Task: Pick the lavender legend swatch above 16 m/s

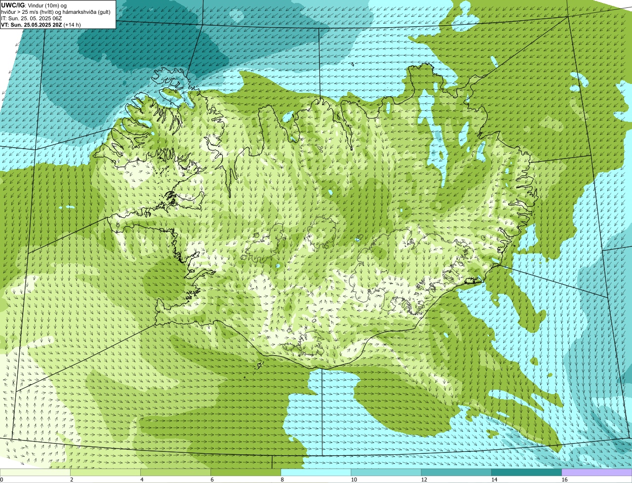Action: pyautogui.click(x=597, y=473)
